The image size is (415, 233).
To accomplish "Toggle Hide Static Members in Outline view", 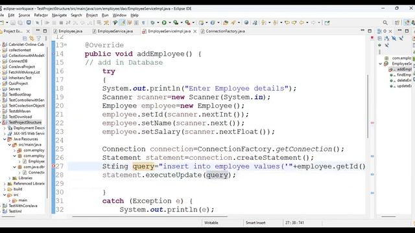I will pos(401,39).
